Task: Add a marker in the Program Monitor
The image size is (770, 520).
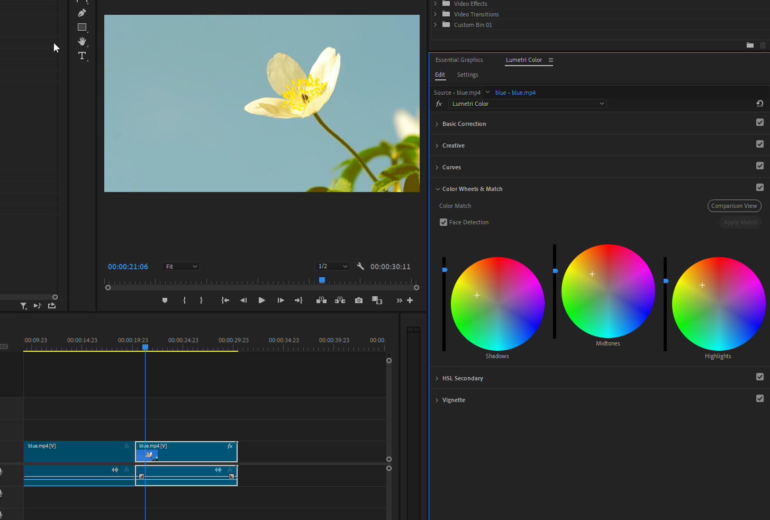Action: [x=165, y=300]
